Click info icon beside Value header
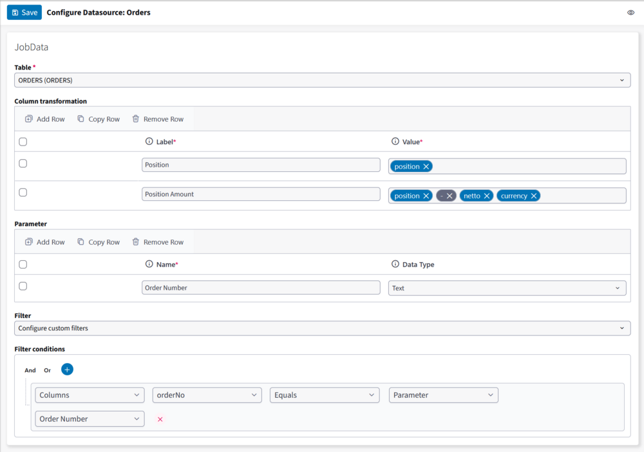This screenshot has width=644, height=452. click(395, 141)
